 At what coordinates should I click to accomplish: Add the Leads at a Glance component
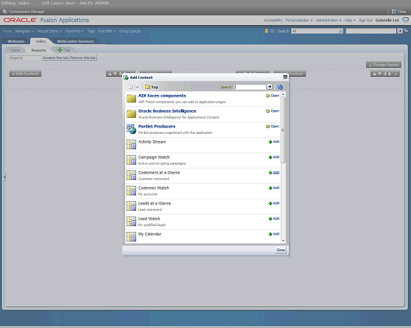click(274, 203)
